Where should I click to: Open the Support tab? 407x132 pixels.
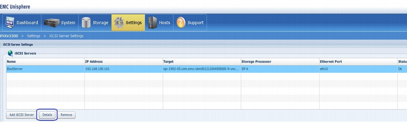(190, 23)
